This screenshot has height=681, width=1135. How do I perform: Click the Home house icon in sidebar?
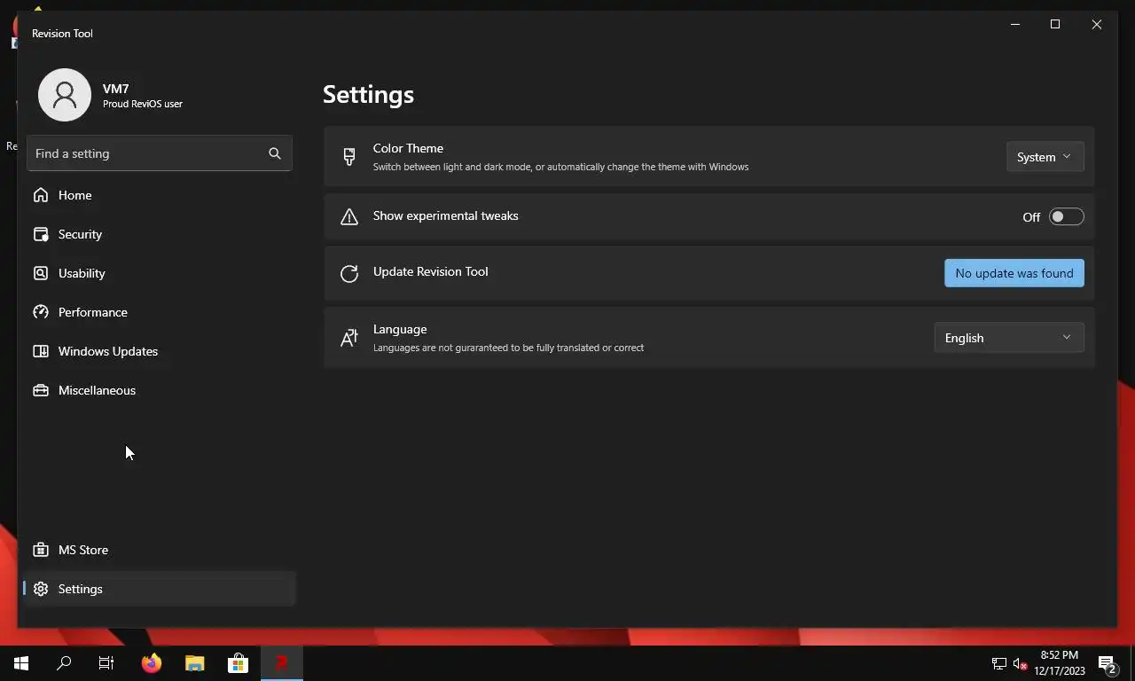pyautogui.click(x=41, y=195)
